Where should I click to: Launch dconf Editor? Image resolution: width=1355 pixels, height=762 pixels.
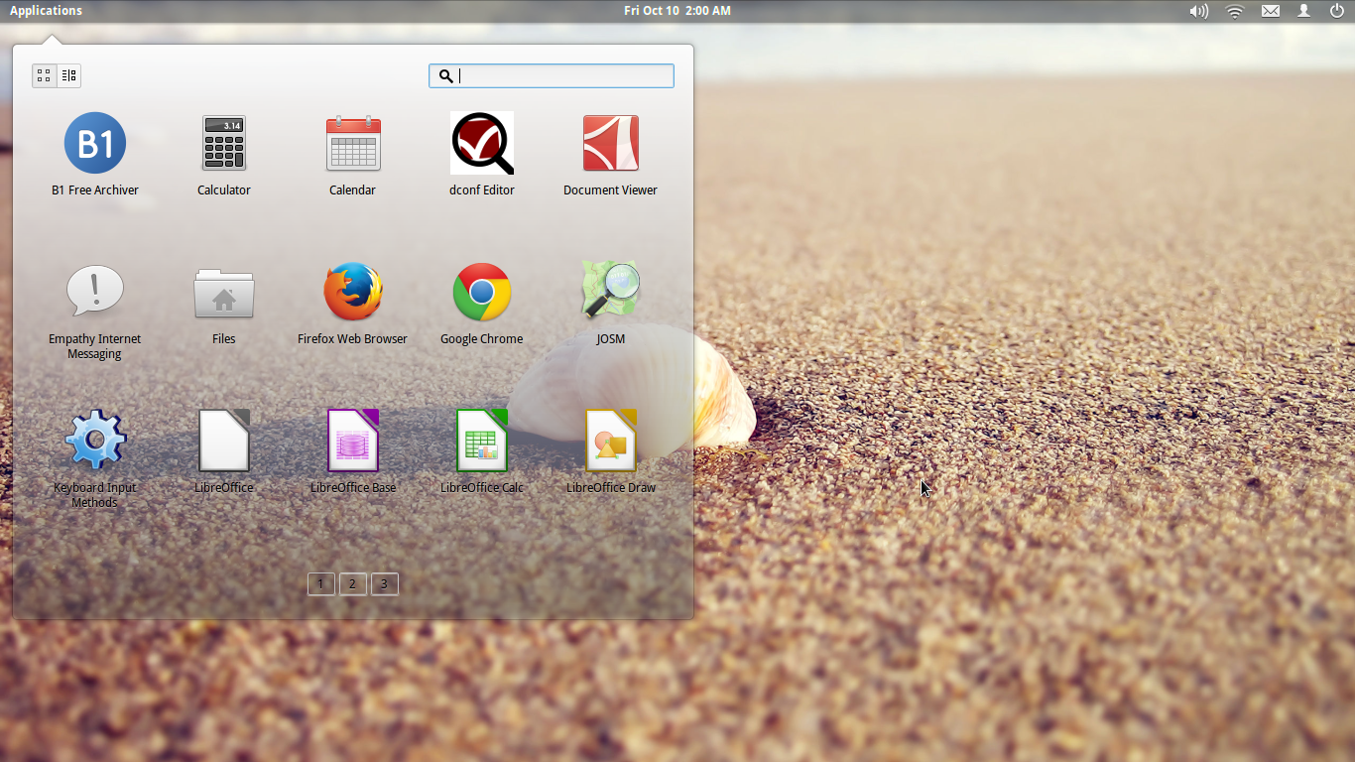(x=482, y=143)
